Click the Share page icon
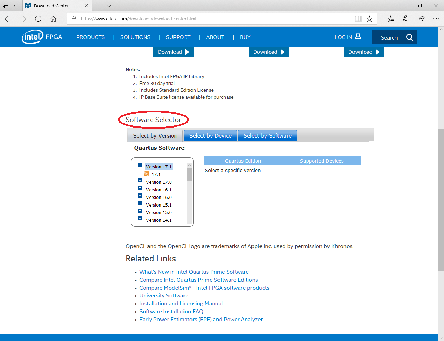The height and width of the screenshot is (341, 444). coord(421,19)
